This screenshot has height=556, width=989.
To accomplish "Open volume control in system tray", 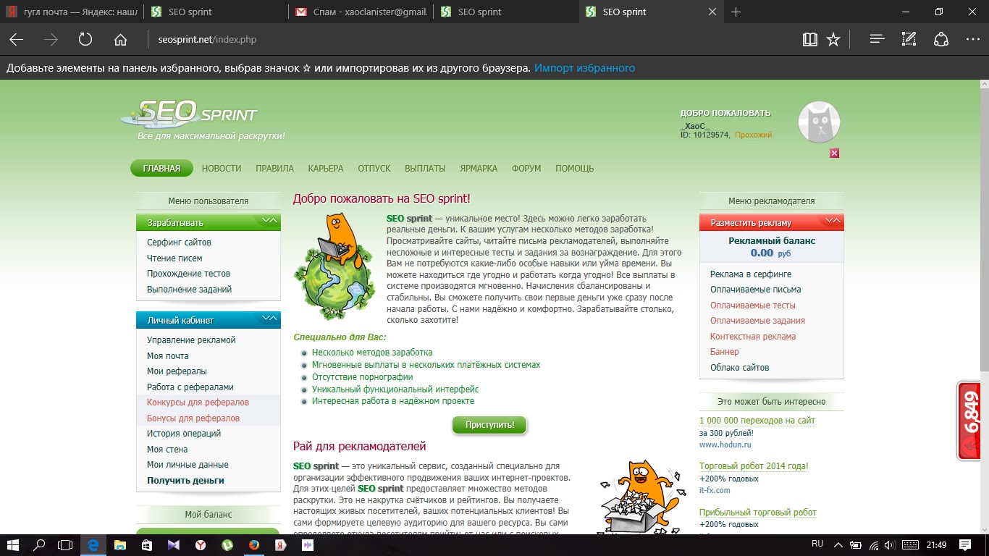I will point(890,544).
